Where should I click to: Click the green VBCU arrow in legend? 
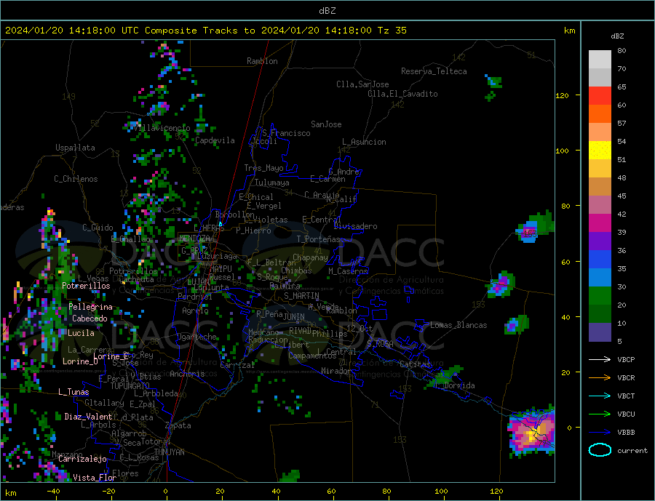[600, 414]
